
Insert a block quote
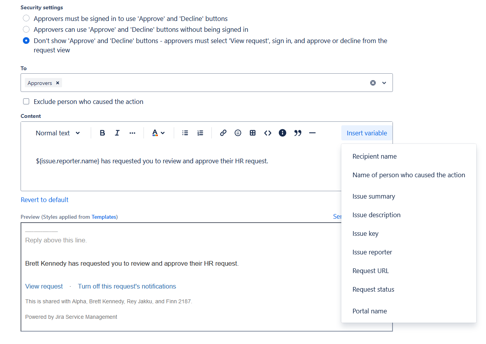pyautogui.click(x=297, y=133)
